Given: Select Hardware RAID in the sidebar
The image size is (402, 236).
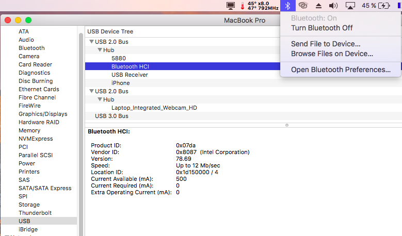Looking at the screenshot, I should (39, 122).
